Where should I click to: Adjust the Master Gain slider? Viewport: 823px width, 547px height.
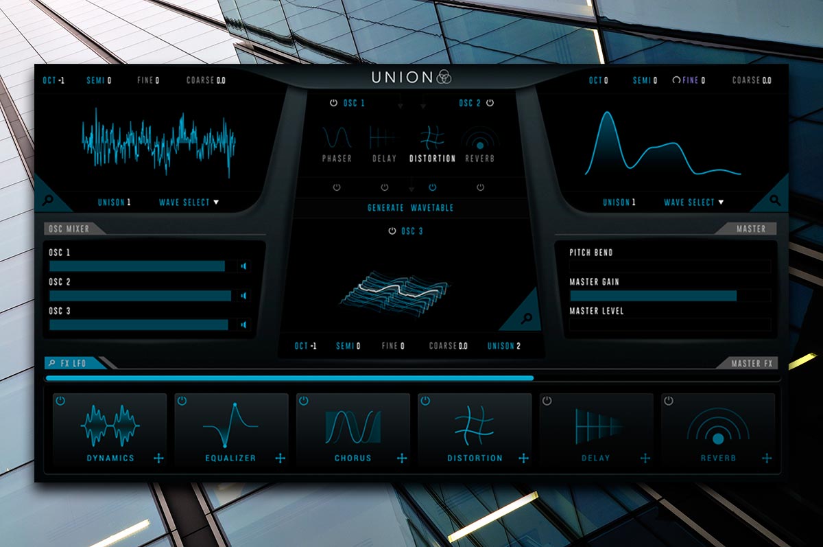[x=670, y=296]
